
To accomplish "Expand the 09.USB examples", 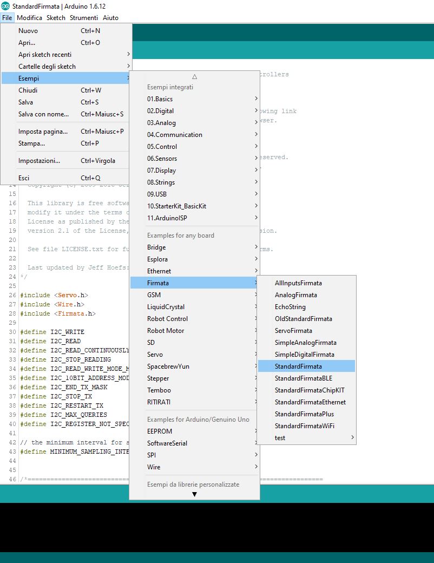I will click(x=195, y=194).
